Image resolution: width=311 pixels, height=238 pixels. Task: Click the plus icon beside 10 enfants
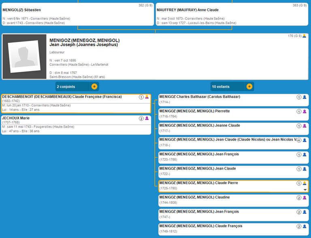point(249,87)
